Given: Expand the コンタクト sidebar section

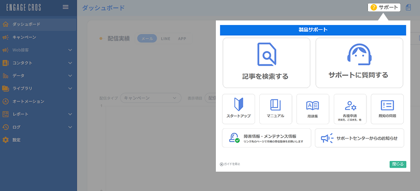Looking at the screenshot, I should pos(70,63).
